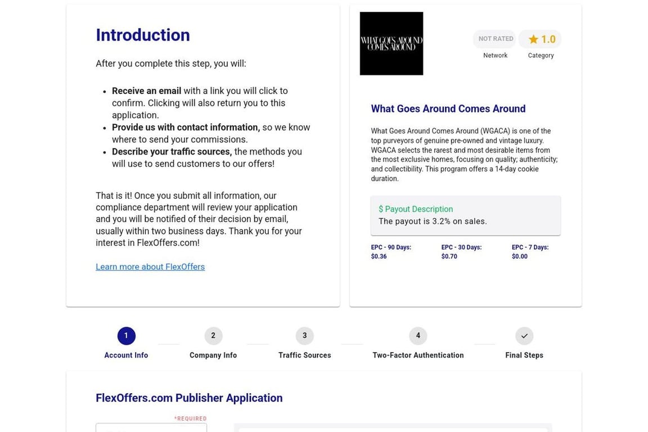
Task: Click the Final Steps label
Action: (x=524, y=355)
